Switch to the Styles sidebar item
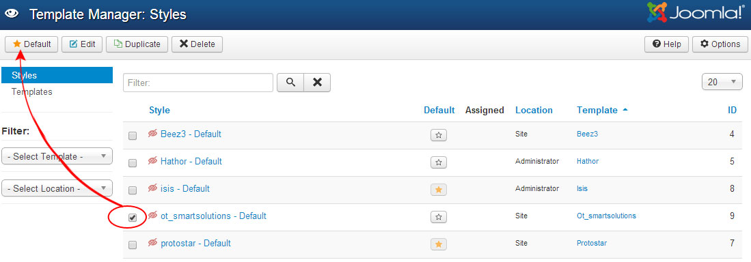751x262 pixels. (x=57, y=75)
